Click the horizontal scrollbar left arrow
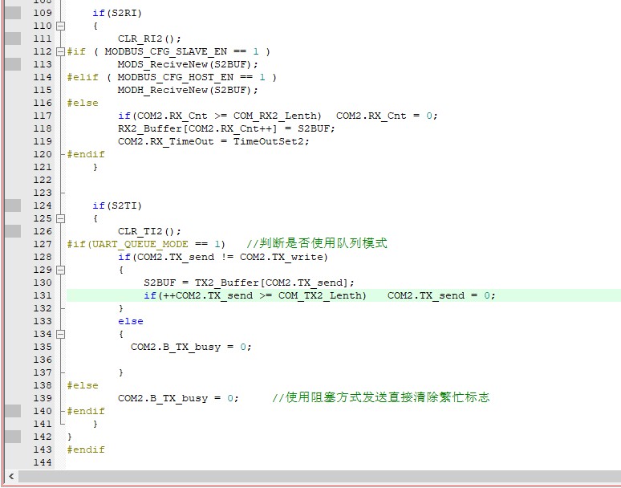This screenshot has width=621, height=488. 11,476
